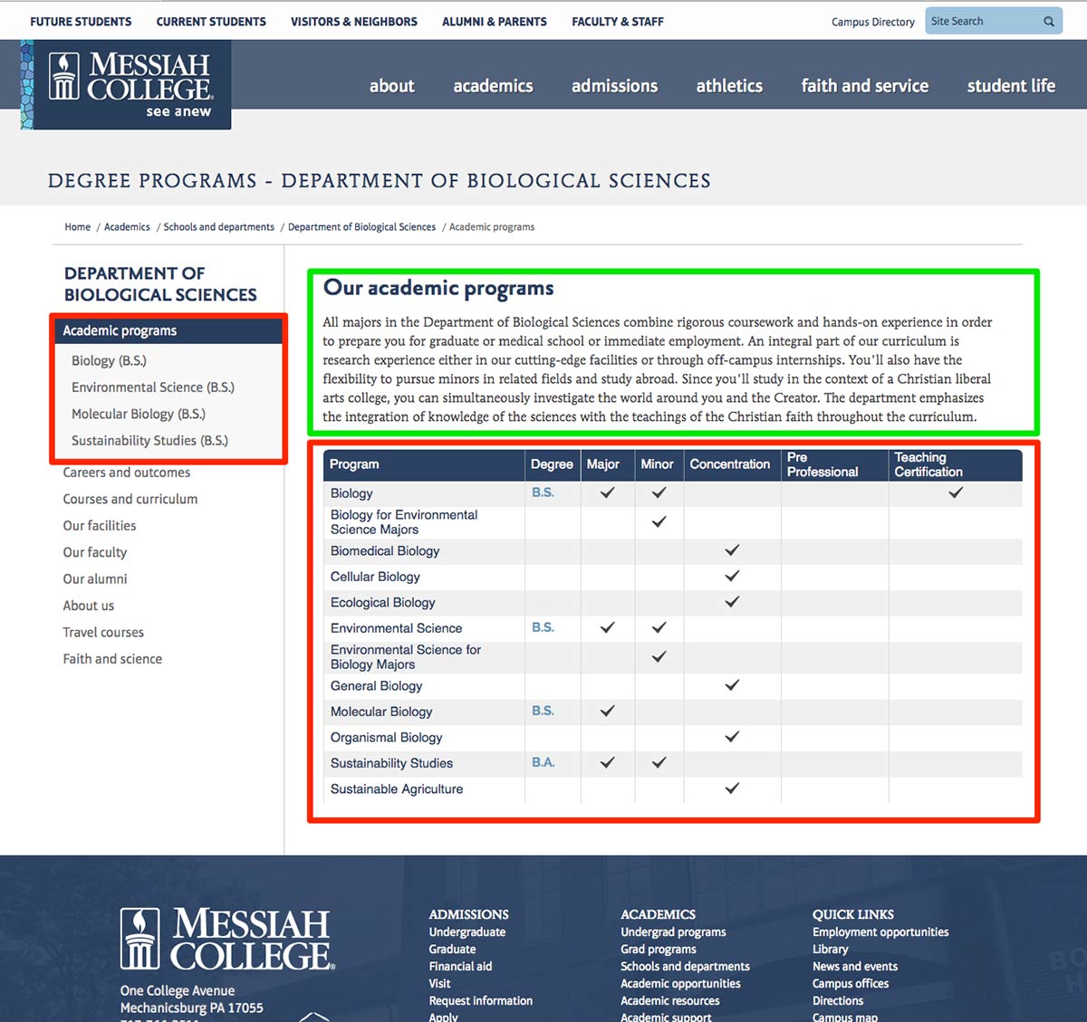Viewport: 1087px width, 1022px height.
Task: Click Biomedical Biology table row name
Action: pos(385,551)
